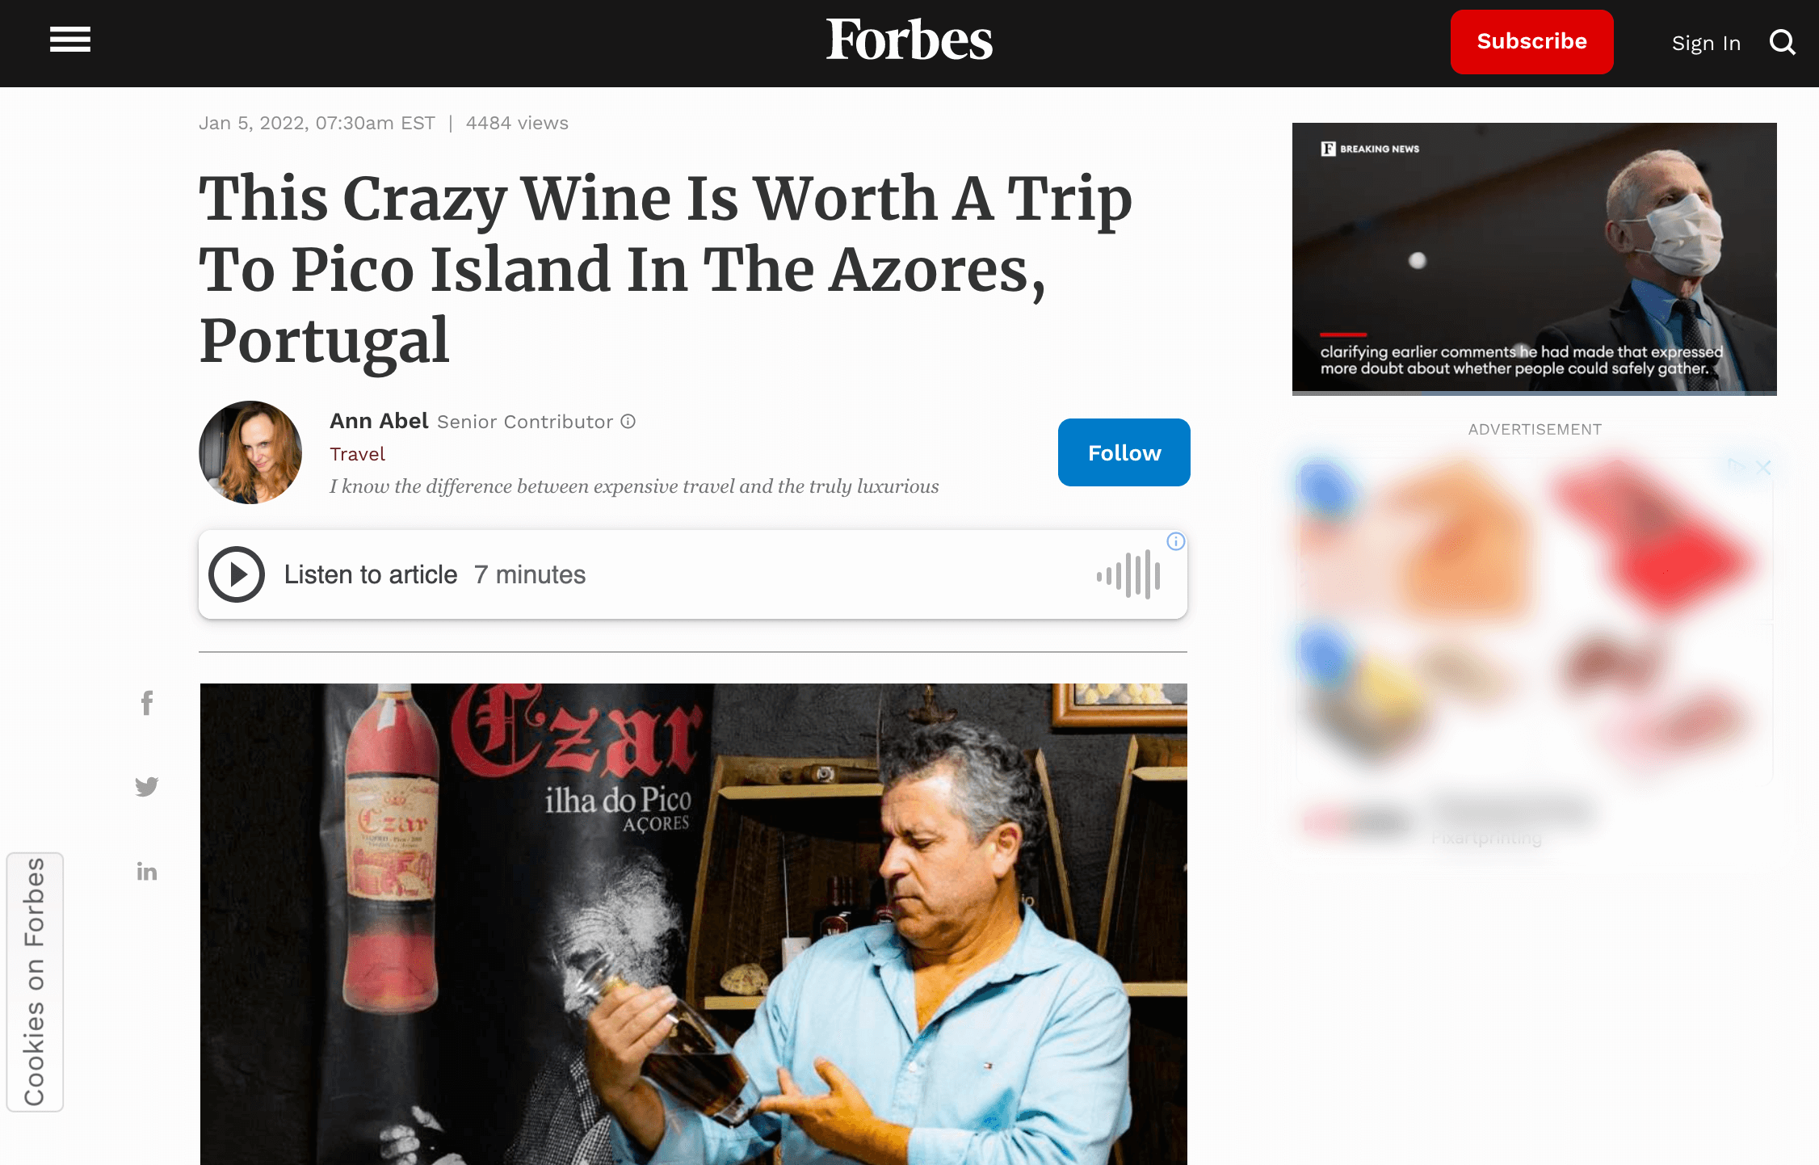Close the advertisement with the X icon
1819x1165 pixels.
pos(1763,467)
